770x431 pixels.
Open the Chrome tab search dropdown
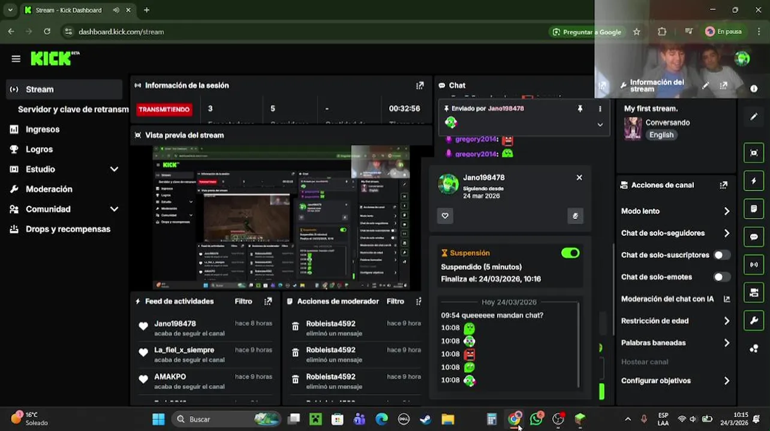[x=10, y=10]
